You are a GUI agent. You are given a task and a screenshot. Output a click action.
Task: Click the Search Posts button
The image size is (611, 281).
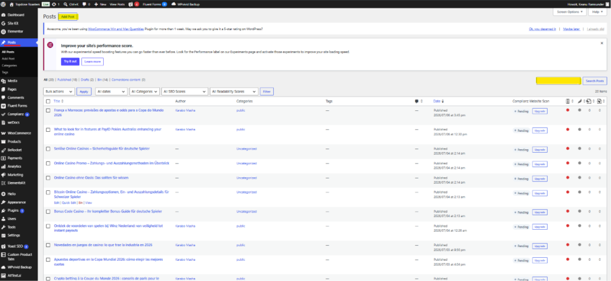click(595, 81)
